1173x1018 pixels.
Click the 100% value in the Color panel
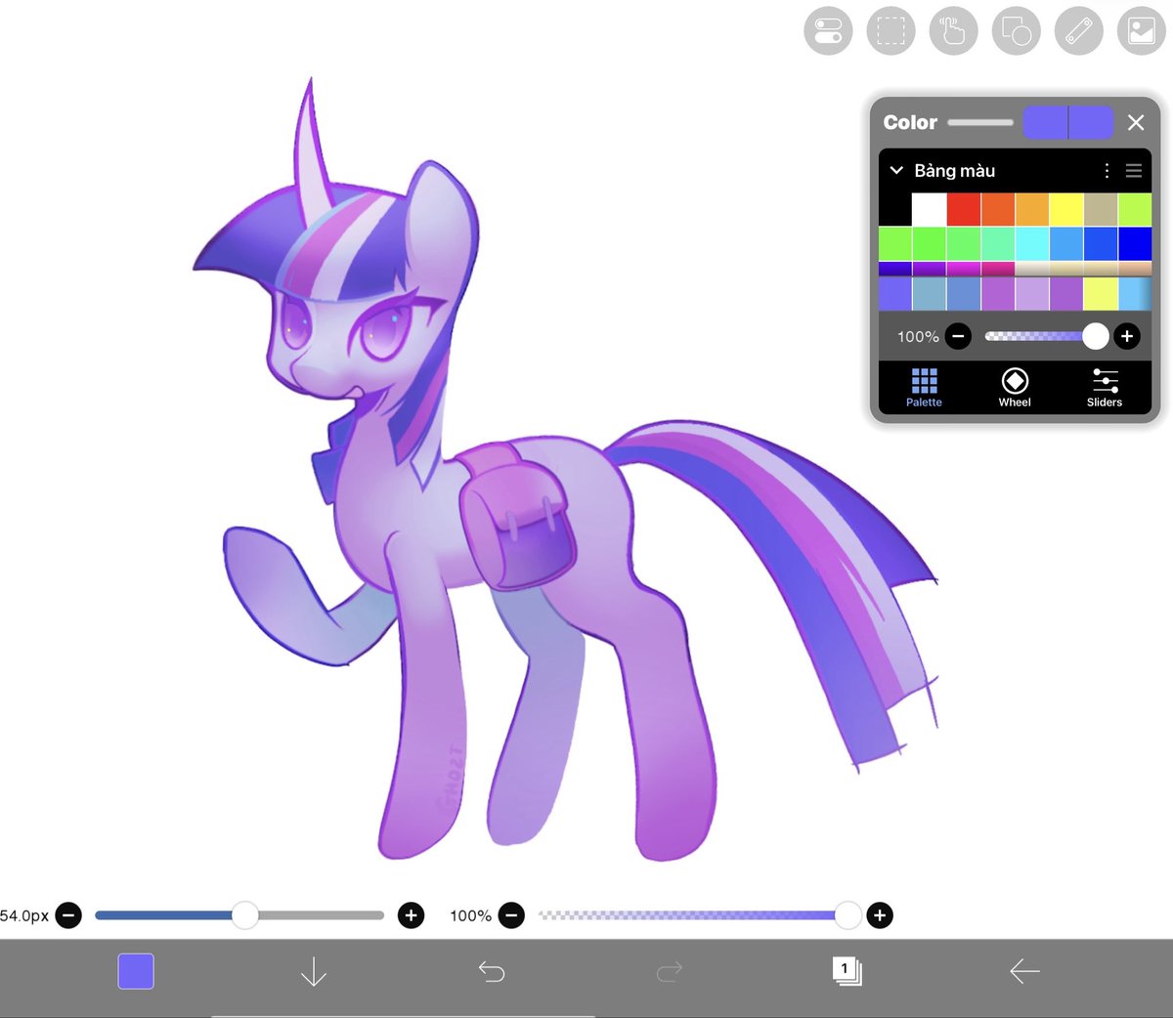tap(918, 336)
